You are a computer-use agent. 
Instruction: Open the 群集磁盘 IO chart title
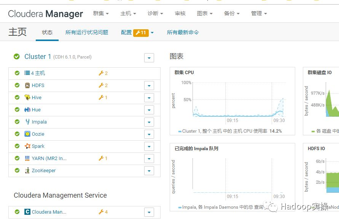pyautogui.click(x=320, y=73)
